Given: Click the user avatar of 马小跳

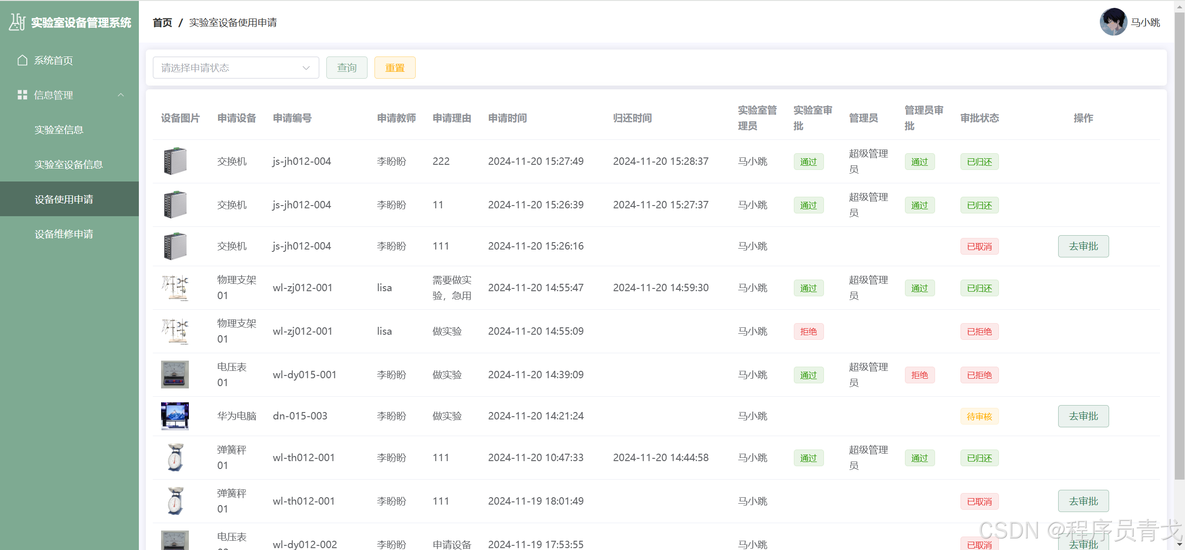Looking at the screenshot, I should (1113, 22).
